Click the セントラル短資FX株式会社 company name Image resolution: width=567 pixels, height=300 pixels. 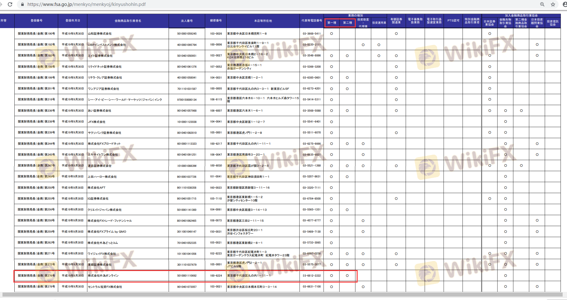point(105,287)
